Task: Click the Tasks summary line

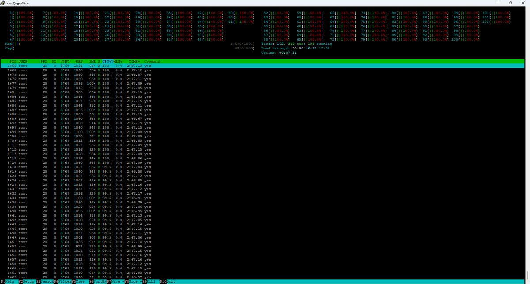Action: (297, 44)
